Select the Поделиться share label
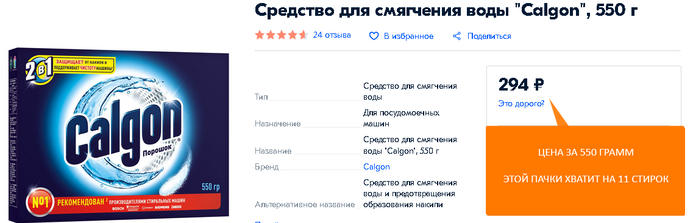The height and width of the screenshot is (223, 693). (489, 36)
